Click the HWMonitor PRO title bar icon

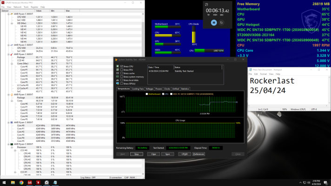click(x=3, y=2)
